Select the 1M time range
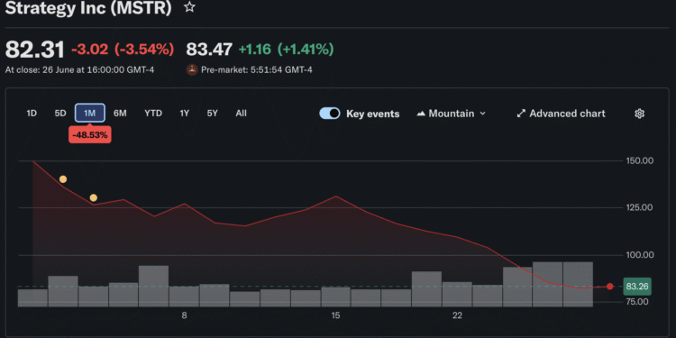Image resolution: width=676 pixels, height=338 pixels. [89, 114]
